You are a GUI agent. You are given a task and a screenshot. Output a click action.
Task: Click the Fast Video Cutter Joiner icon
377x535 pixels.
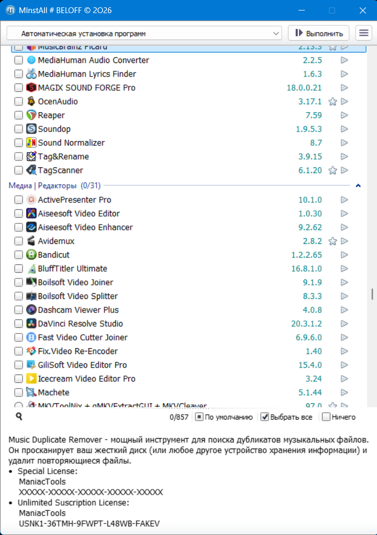[x=31, y=337]
